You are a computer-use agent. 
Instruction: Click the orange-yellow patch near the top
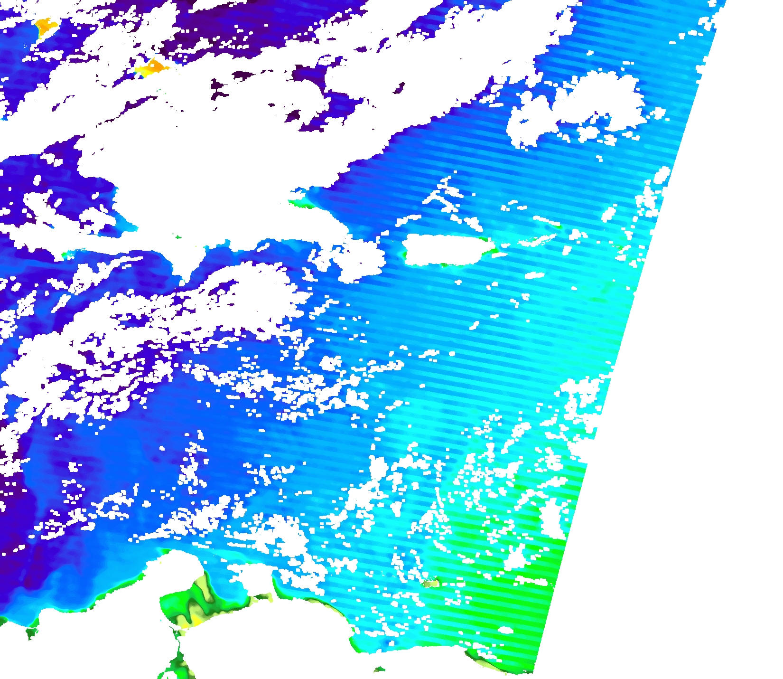[x=153, y=67]
